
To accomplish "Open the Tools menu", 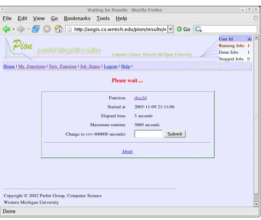I will click(103, 18).
